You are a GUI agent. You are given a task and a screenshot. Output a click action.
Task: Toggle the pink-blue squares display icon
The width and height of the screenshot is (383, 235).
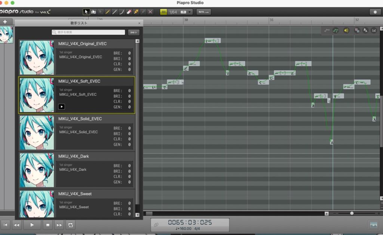pos(357,31)
